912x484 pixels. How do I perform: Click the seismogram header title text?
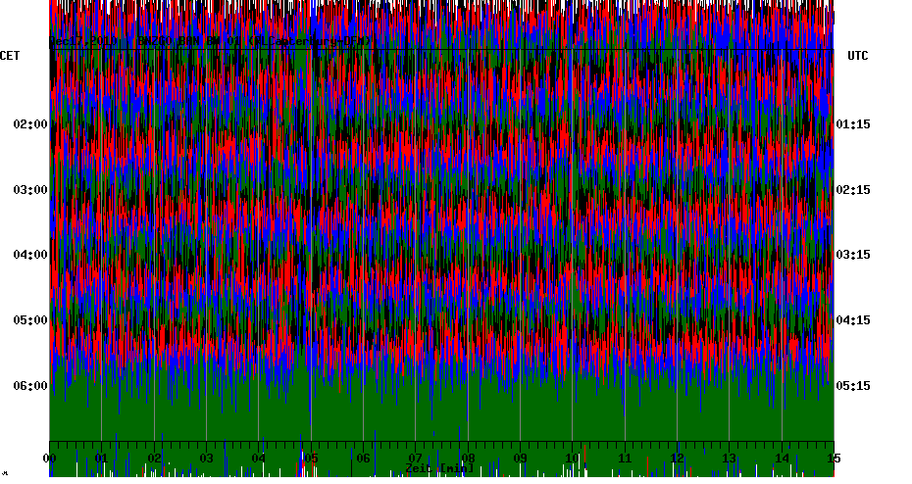211,41
